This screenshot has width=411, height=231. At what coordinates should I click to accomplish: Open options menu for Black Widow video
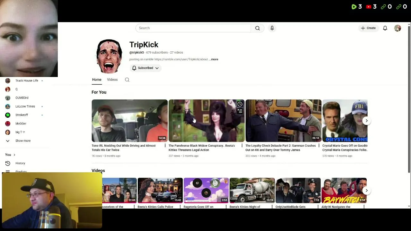242,146
